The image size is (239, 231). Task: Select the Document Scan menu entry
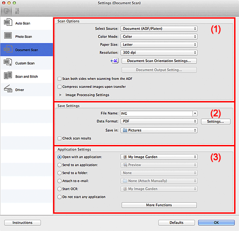[x=27, y=50]
